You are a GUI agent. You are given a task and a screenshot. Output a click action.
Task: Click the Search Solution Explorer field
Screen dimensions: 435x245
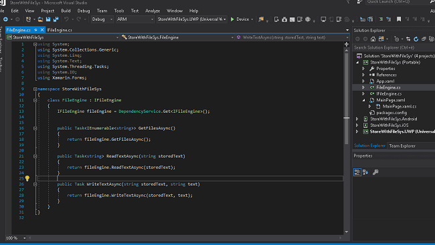pos(394,47)
